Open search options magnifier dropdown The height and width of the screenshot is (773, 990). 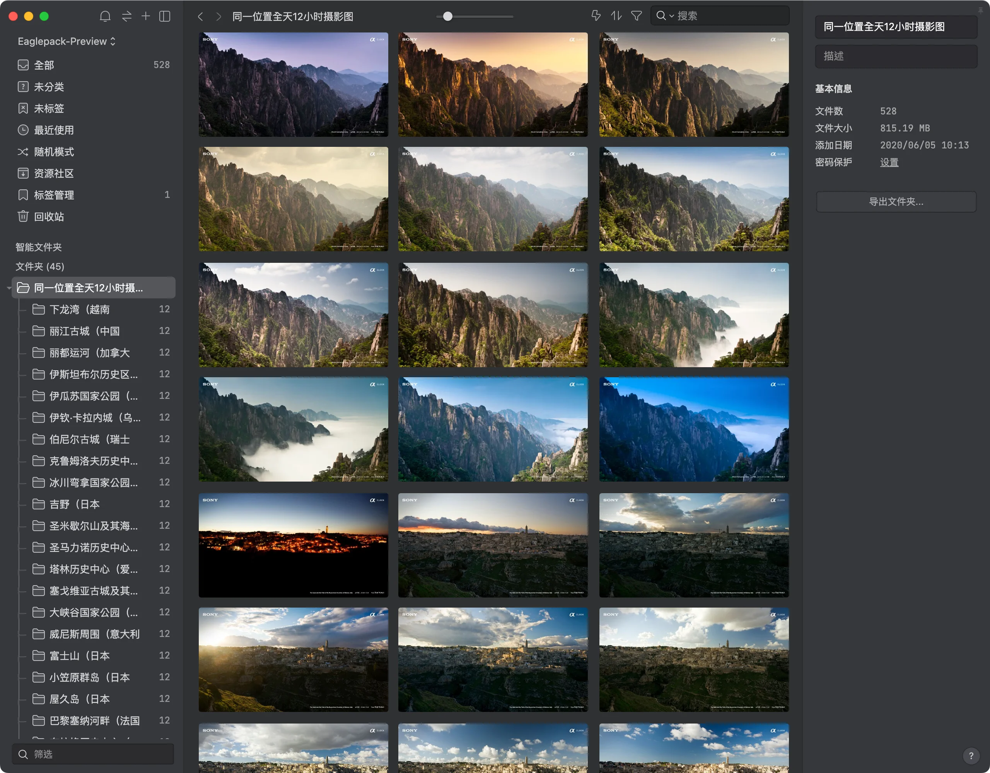point(664,16)
